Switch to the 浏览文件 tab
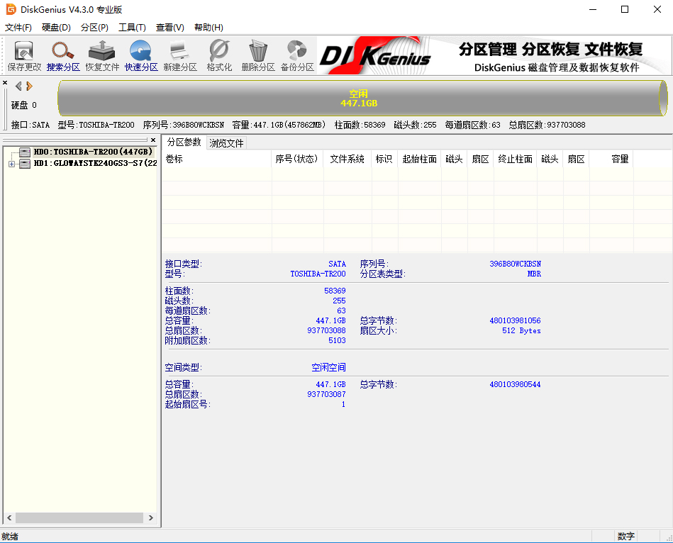This screenshot has height=543, width=673. click(228, 142)
